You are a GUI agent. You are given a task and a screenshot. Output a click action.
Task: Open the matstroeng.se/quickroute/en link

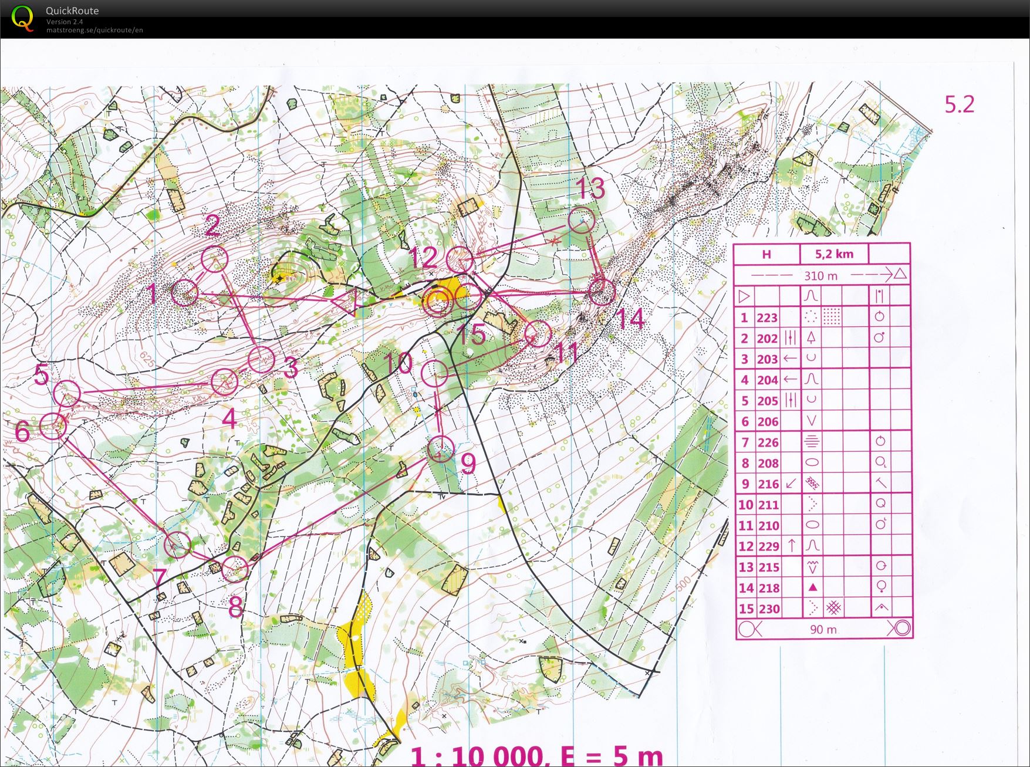pos(94,30)
